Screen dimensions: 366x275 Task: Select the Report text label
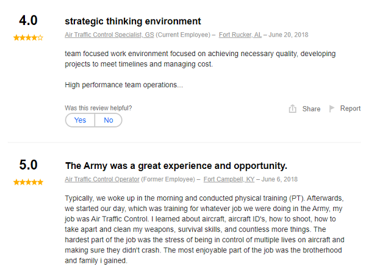[x=350, y=109]
